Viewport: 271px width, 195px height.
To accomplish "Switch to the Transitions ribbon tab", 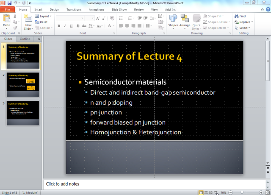I will click(74, 9).
